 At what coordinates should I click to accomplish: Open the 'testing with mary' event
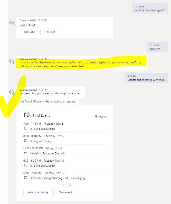coord(40,141)
